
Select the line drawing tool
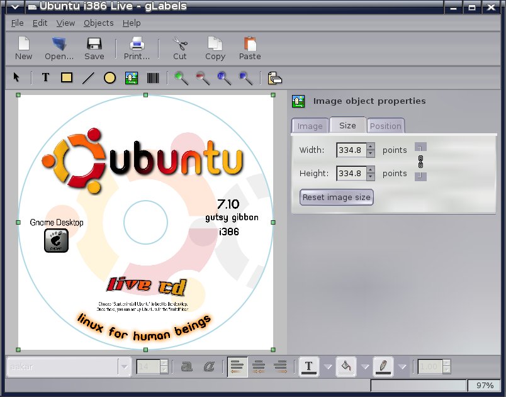88,78
